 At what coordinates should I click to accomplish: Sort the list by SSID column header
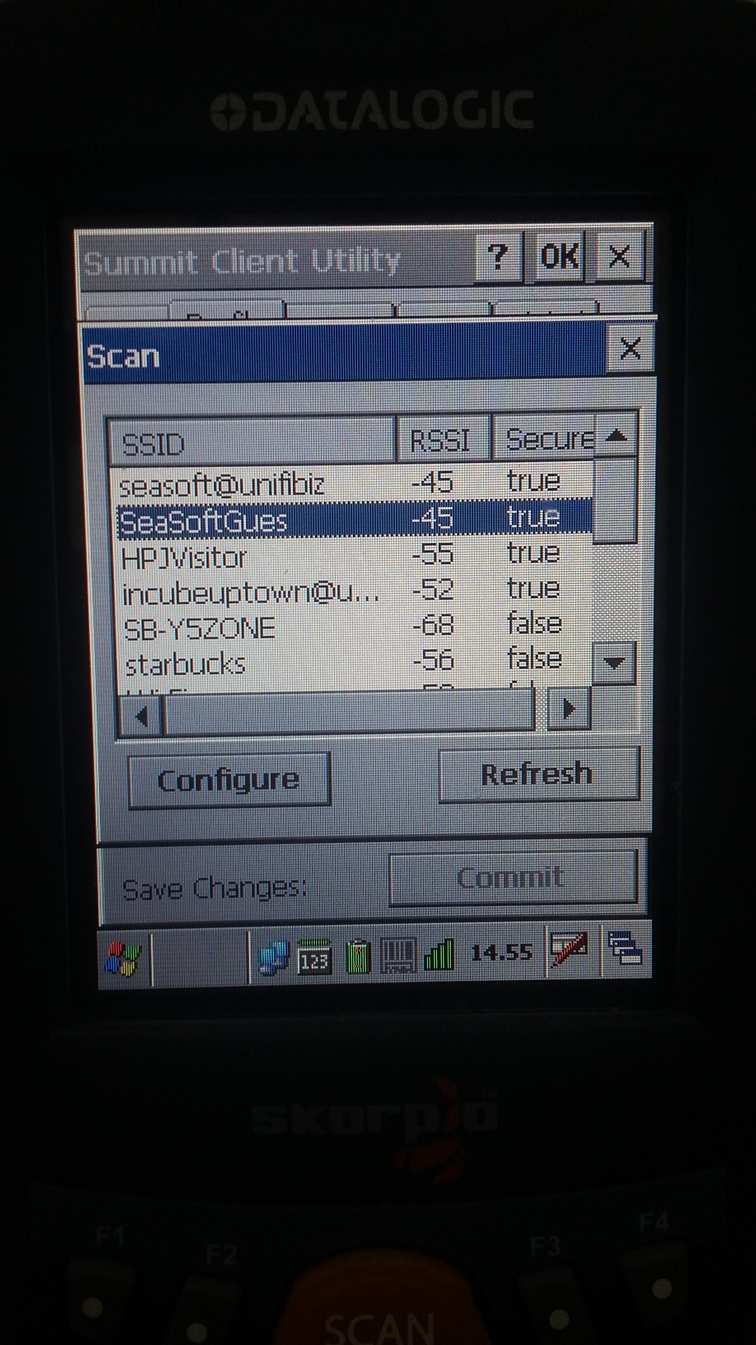[x=252, y=442]
